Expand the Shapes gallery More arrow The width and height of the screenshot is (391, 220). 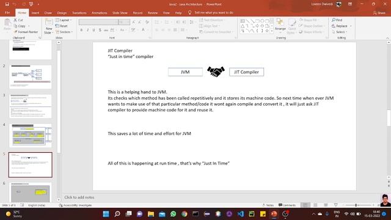(x=272, y=31)
